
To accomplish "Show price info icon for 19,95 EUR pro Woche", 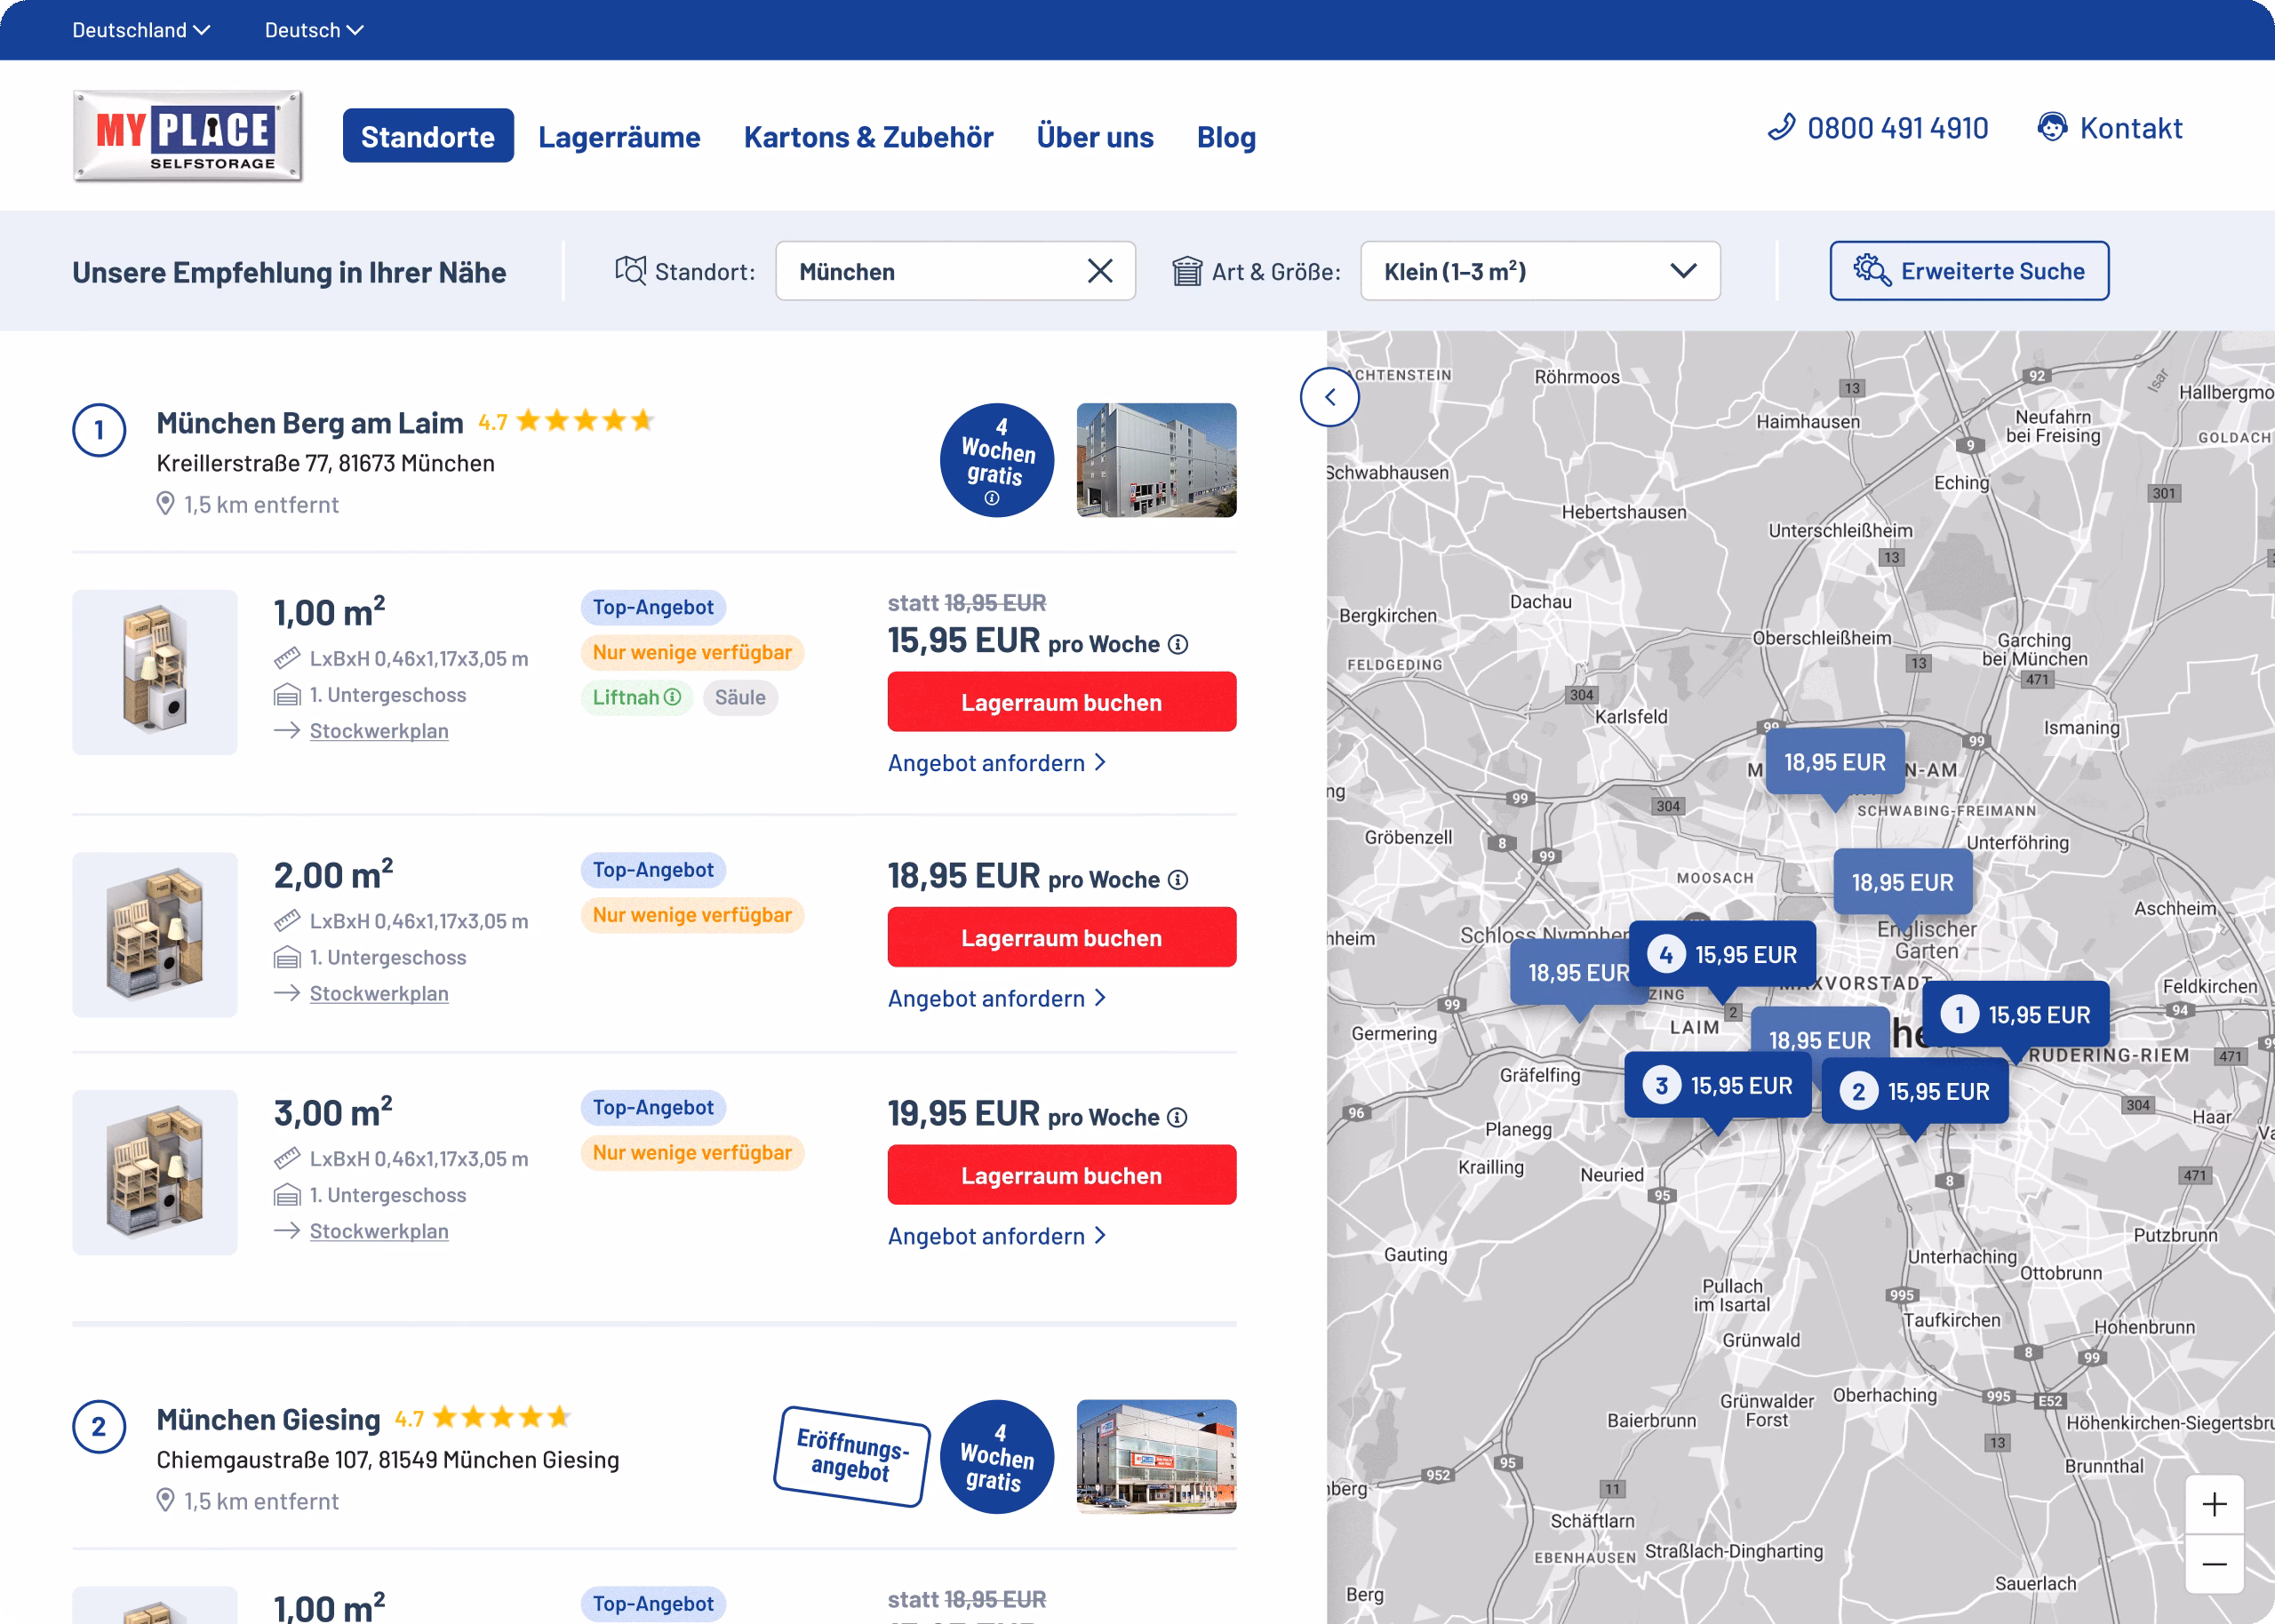I will [x=1178, y=1118].
